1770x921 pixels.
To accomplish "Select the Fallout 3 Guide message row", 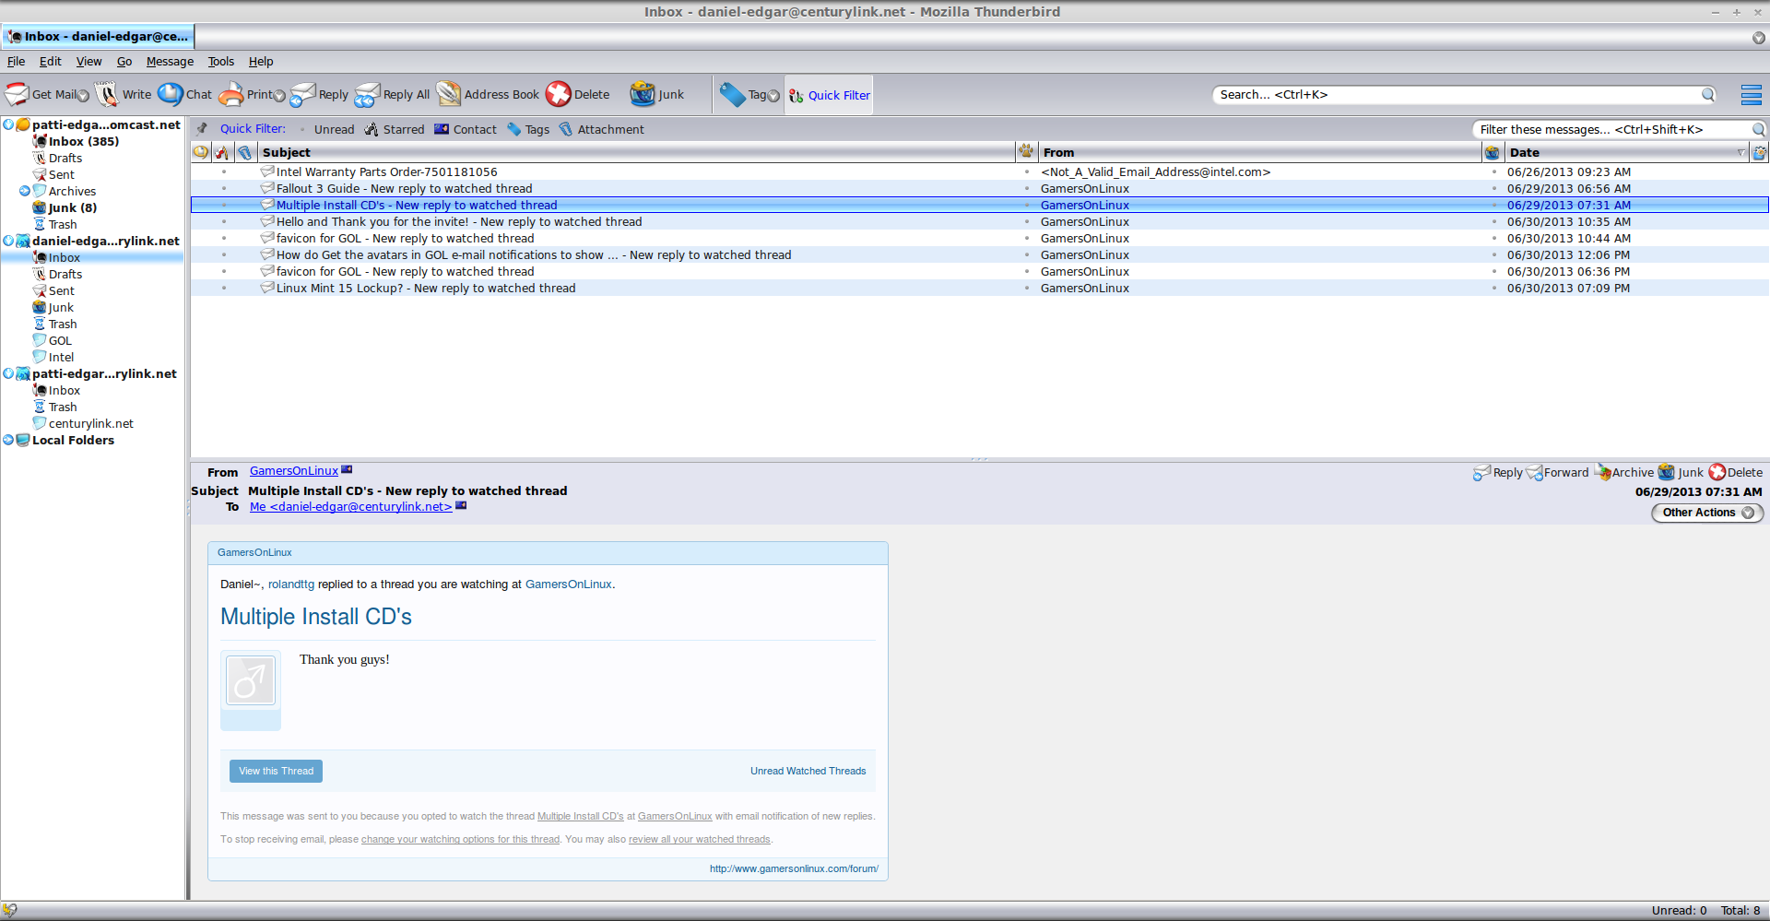I will click(x=979, y=189).
